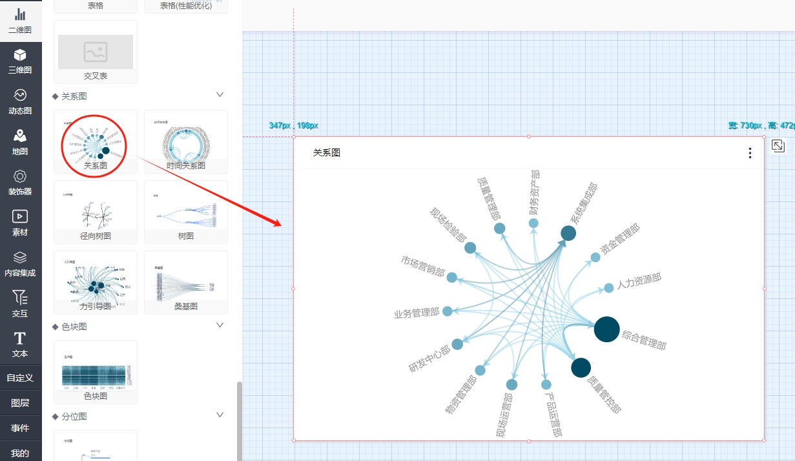Screen dimensions: 795x461
Task: Select the 文本 (text) tool
Action: pyautogui.click(x=21, y=345)
